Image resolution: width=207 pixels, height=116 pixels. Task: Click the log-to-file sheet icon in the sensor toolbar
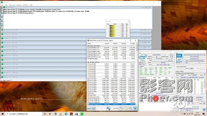coord(125,109)
